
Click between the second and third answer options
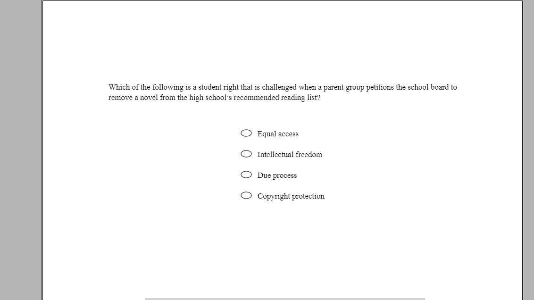[283, 164]
